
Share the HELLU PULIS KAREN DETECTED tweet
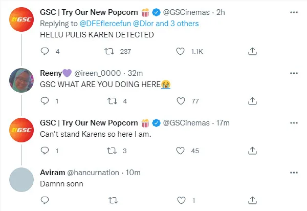tap(252, 51)
